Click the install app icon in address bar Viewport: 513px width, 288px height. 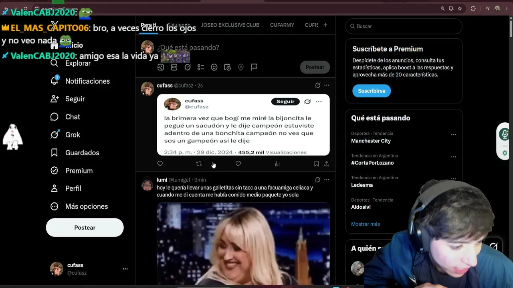[x=451, y=8]
